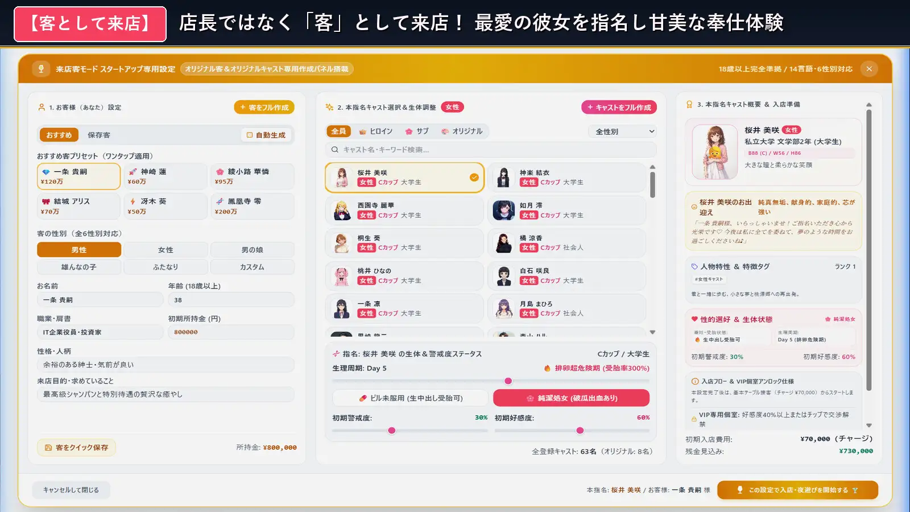Click the + 客をフル作成 button
Viewport: 910px width, 512px height.
(264, 107)
